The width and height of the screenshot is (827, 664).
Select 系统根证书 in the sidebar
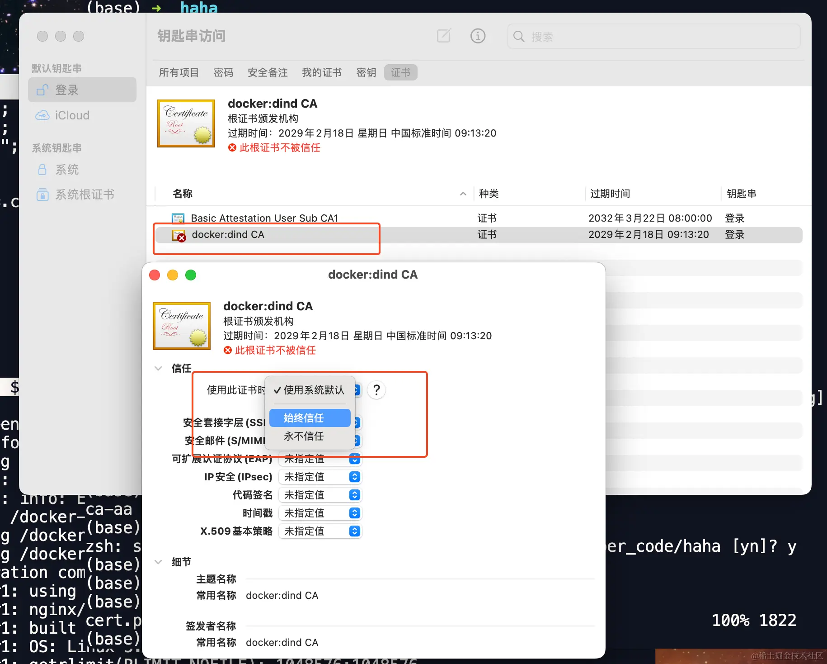pos(82,194)
